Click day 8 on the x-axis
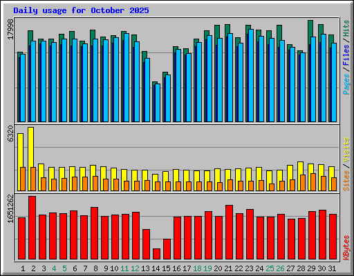The image size is (354, 276). click(x=95, y=268)
